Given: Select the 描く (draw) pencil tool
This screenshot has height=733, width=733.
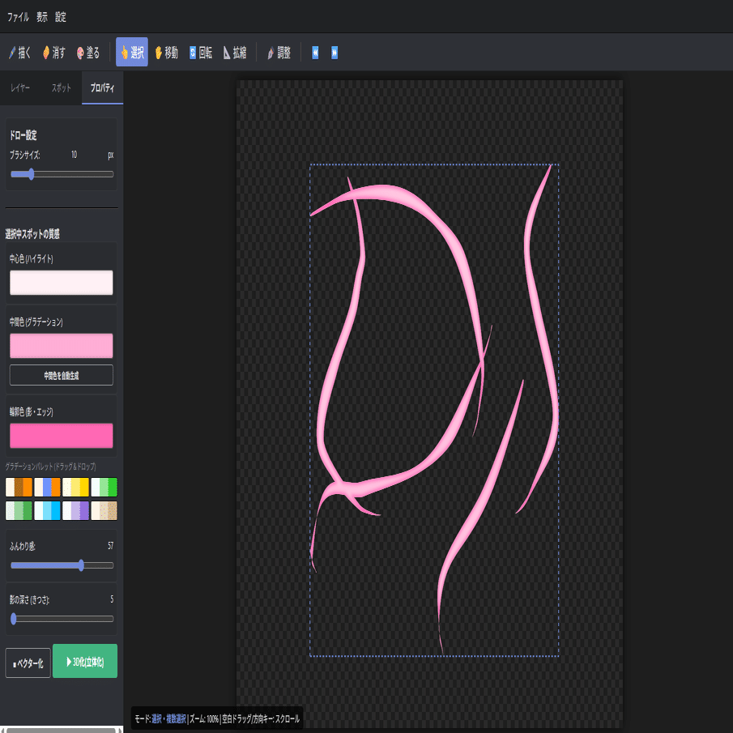Looking at the screenshot, I should [x=20, y=53].
